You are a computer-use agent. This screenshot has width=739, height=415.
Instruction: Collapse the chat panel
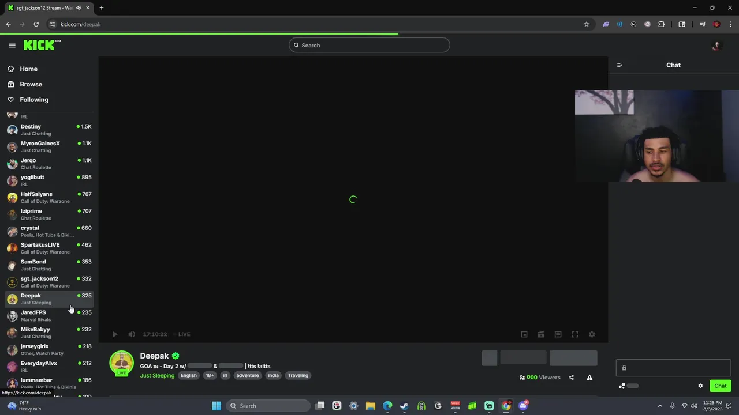pyautogui.click(x=619, y=65)
